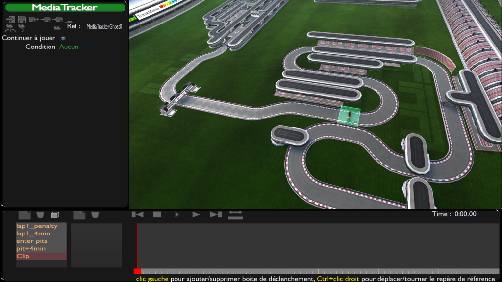The height and width of the screenshot is (282, 502).
Task: Click the double-arrow timeline fit icon
Action: click(x=235, y=215)
